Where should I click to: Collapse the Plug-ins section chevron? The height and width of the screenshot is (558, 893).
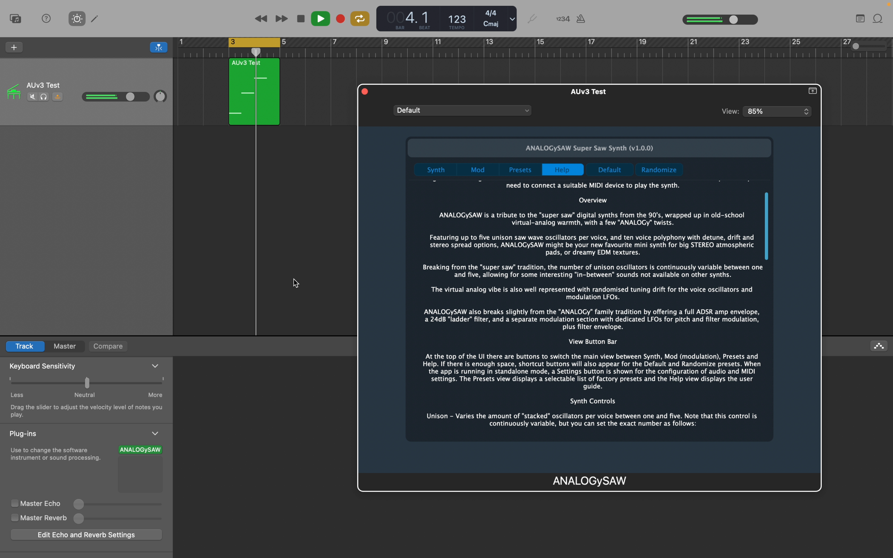click(x=155, y=433)
